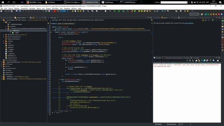The height and width of the screenshot is (126, 224).
Task: Switch to the Debug tab beside Console
Action: click(x=187, y=58)
